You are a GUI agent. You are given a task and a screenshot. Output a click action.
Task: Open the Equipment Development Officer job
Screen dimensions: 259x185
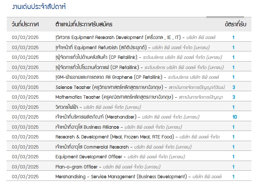point(89,156)
